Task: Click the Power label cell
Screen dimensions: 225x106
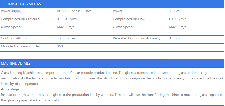Action: (140, 12)
